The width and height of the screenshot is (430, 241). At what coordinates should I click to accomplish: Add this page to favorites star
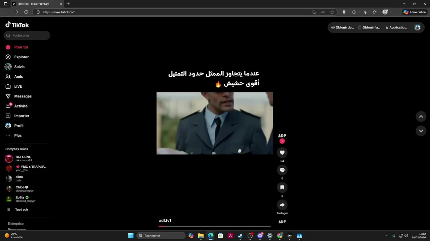point(332,12)
